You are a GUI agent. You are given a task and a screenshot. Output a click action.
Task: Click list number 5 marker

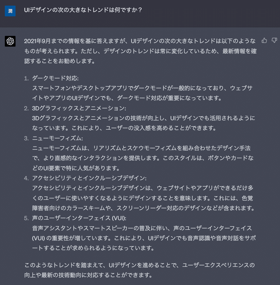(26, 218)
